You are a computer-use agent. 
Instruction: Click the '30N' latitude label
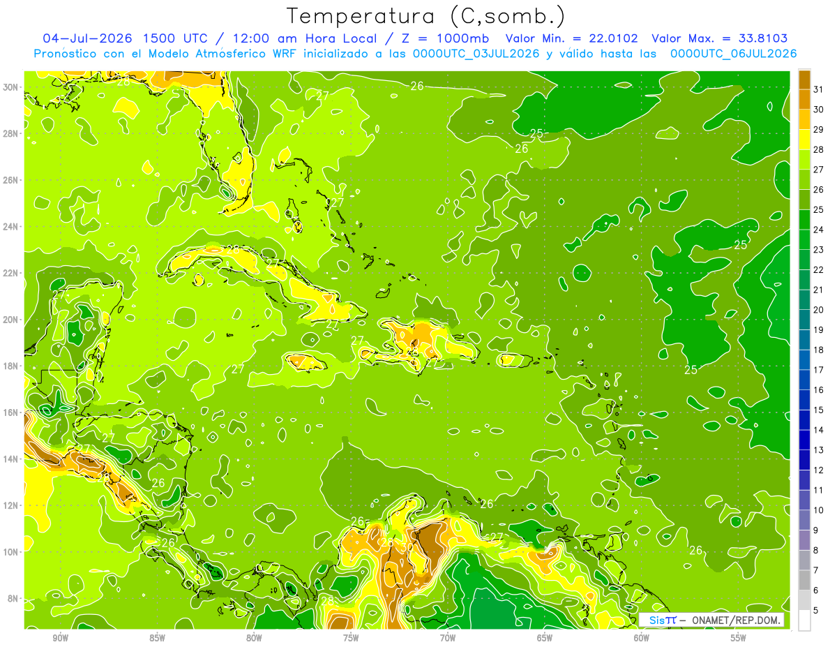point(11,87)
